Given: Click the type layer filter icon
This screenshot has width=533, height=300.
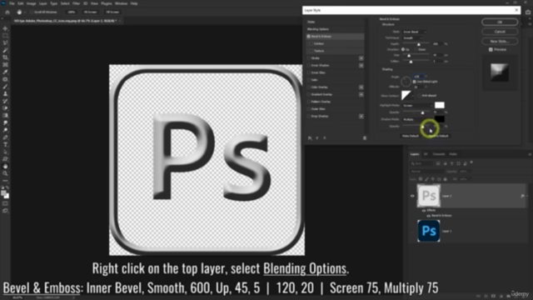Looking at the screenshot, I should click(x=451, y=163).
